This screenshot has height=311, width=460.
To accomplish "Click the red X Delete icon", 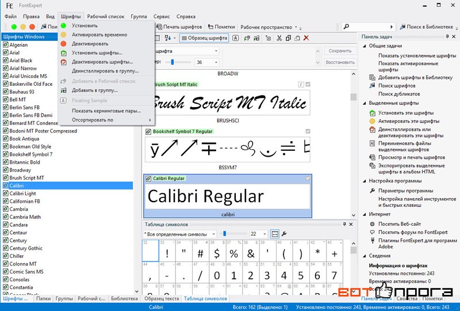I will click(x=306, y=38).
